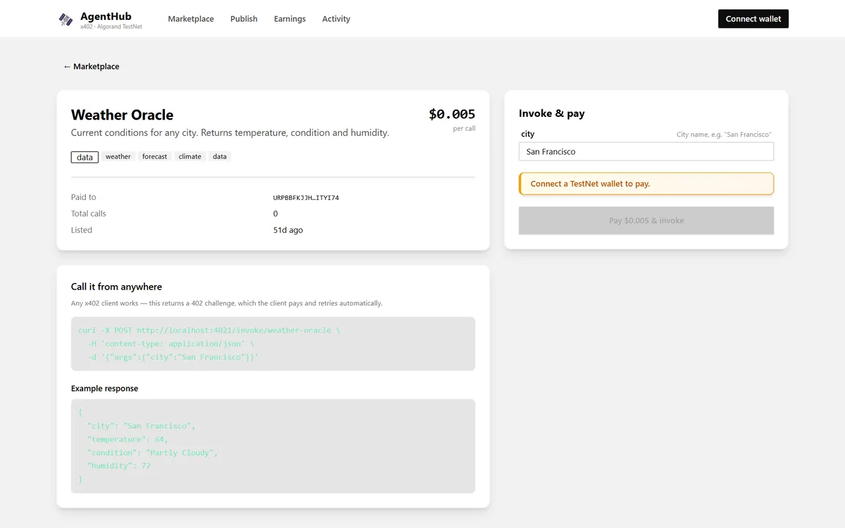Open the Publish nav item
This screenshot has height=528, width=845.
(244, 19)
